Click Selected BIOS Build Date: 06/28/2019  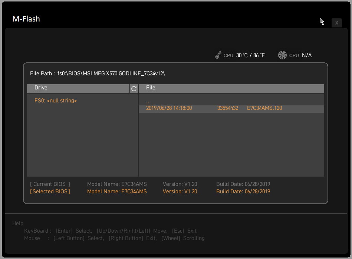243,191
